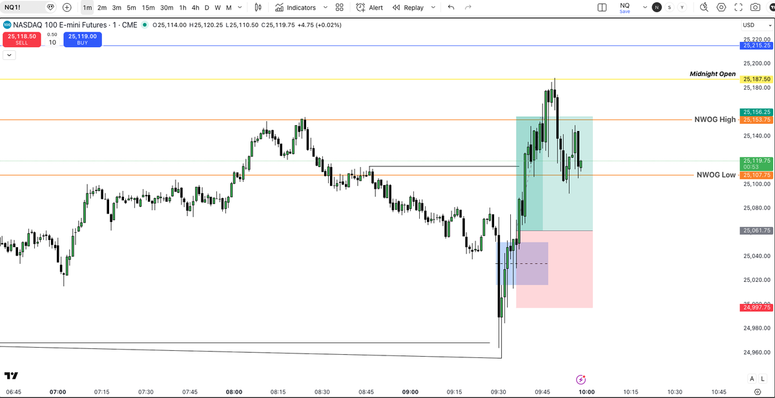Click the gray 25,061.75 entry price label
This screenshot has height=398, width=775.
pyautogui.click(x=756, y=230)
